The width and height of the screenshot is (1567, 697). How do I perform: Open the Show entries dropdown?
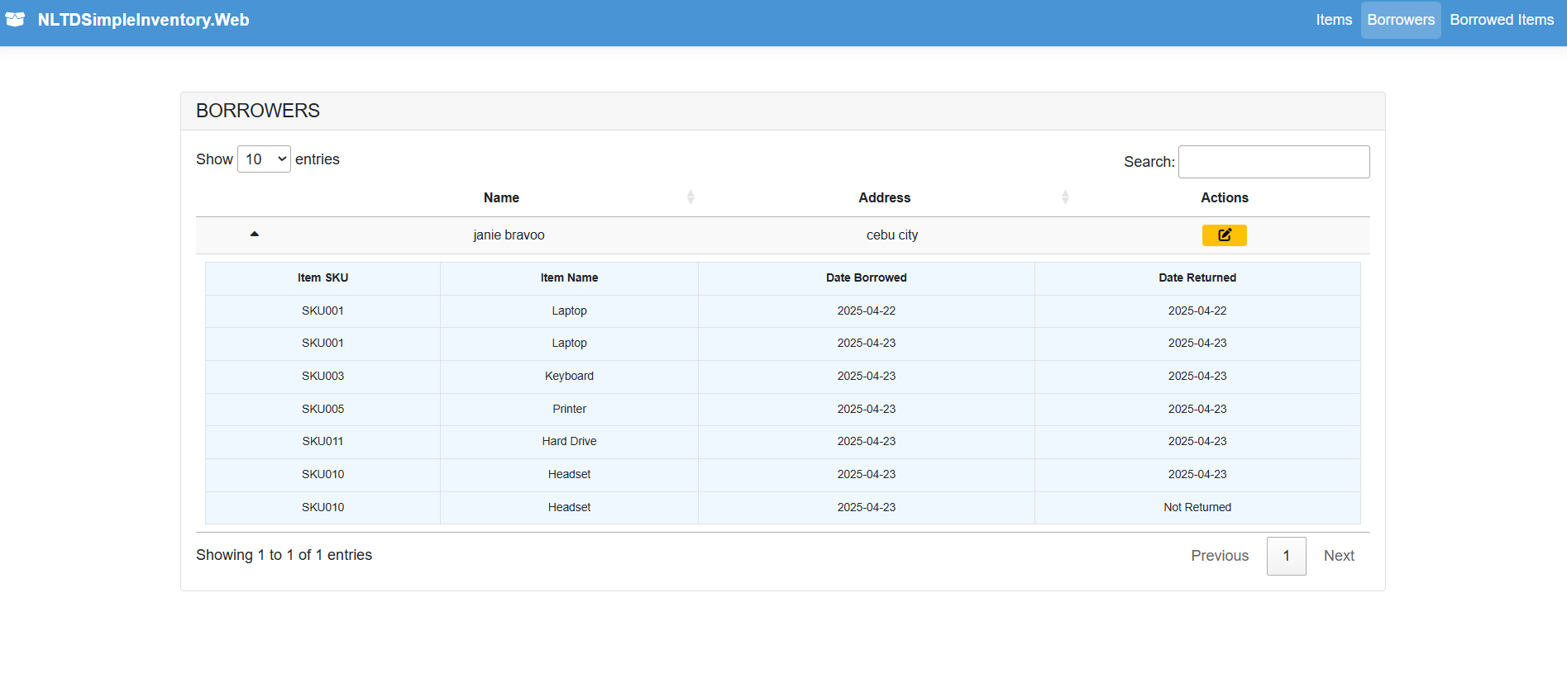click(x=264, y=159)
